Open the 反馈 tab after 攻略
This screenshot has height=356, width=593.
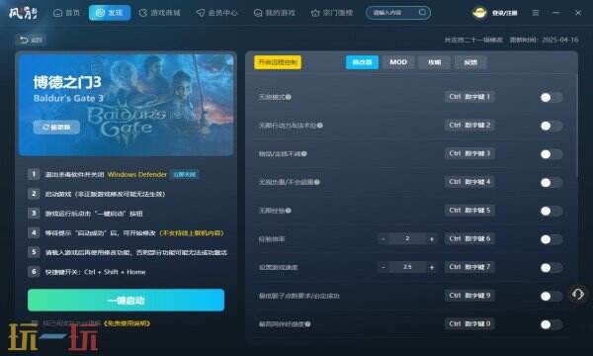point(470,62)
